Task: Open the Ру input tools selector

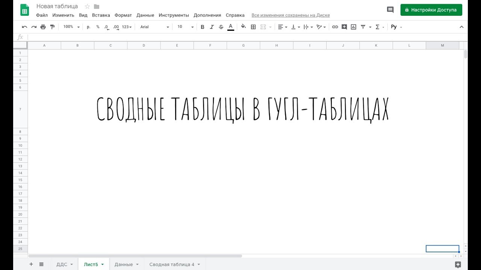Action: 396,27
